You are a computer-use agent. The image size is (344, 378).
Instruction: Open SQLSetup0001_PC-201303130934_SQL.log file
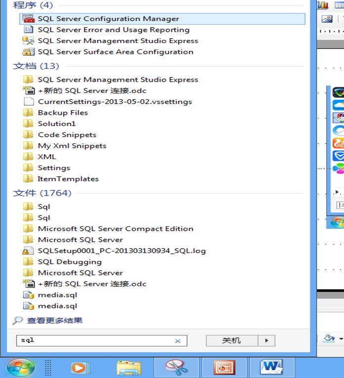pyautogui.click(x=121, y=251)
